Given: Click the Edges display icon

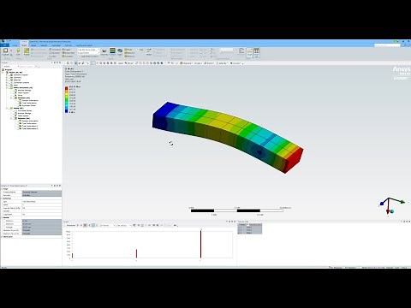Looking at the screenshot, I should coord(120,51).
